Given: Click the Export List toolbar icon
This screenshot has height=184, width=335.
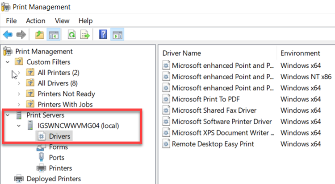Looking at the screenshot, I should (85, 34).
